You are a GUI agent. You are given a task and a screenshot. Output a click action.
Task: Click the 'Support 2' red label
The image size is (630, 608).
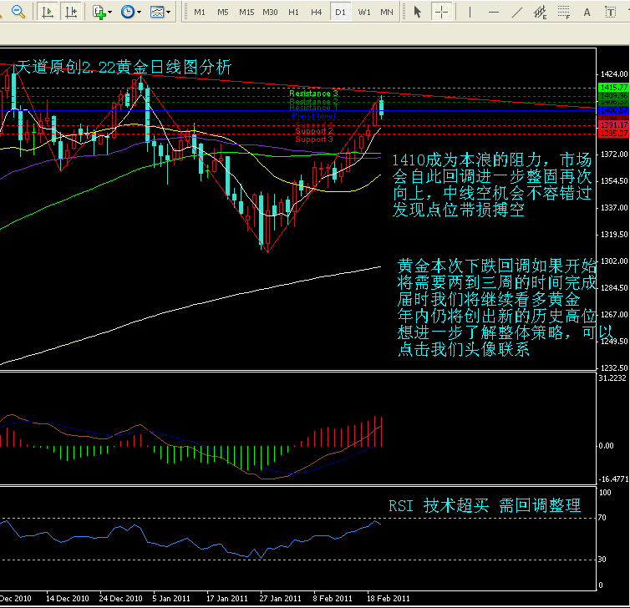tap(314, 131)
